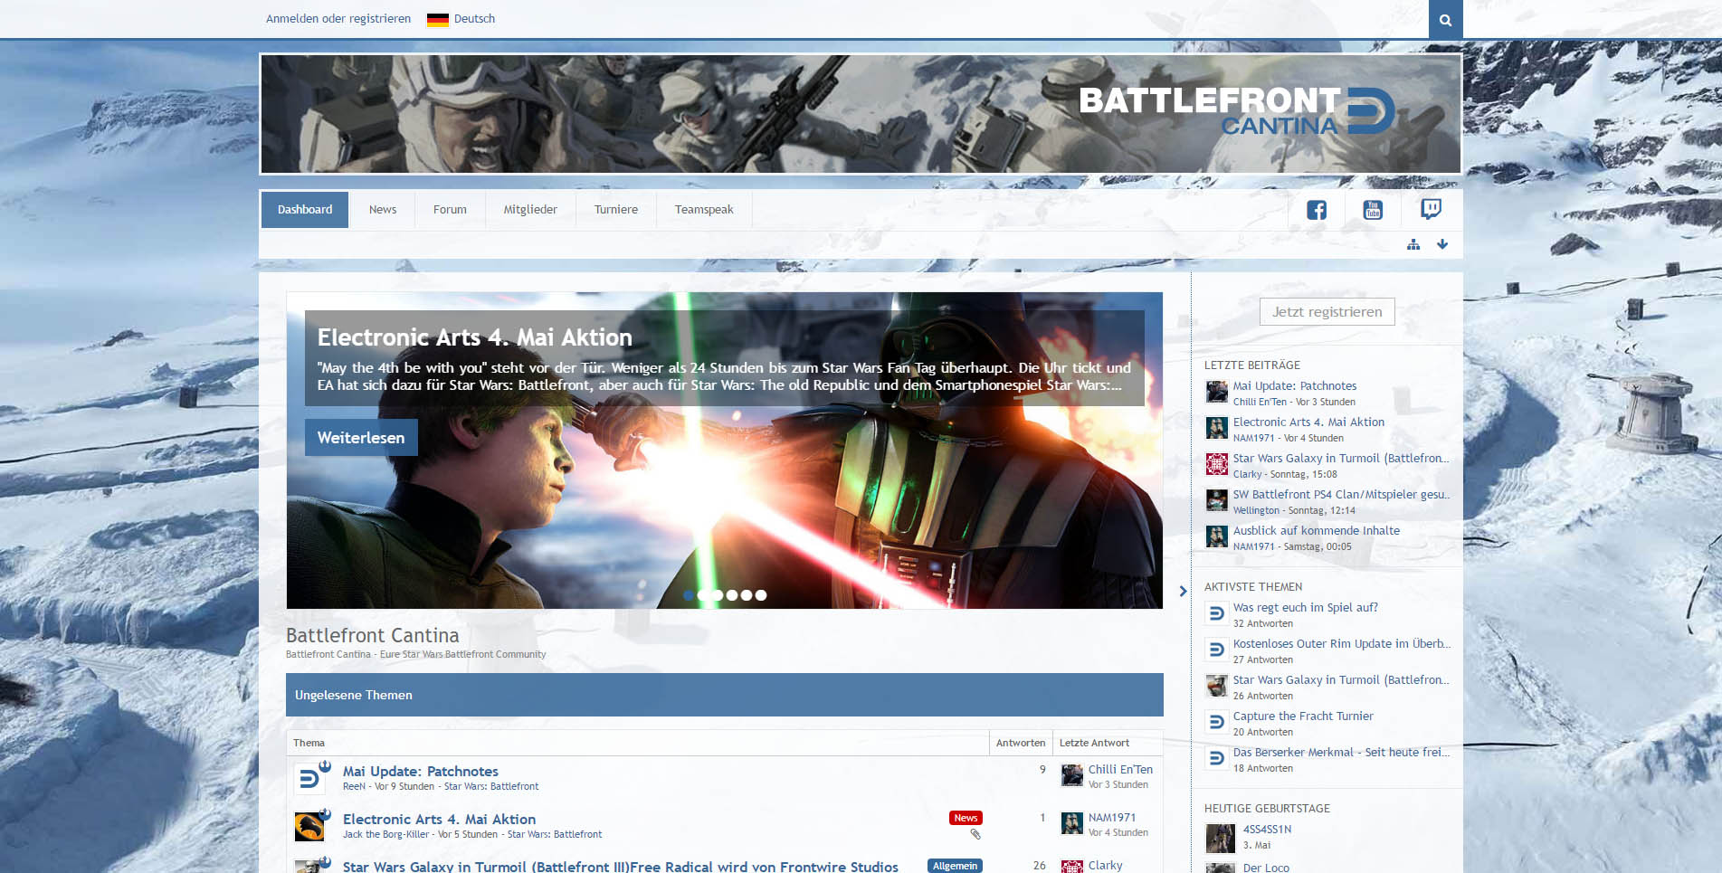This screenshot has width=1722, height=873.
Task: Click icon beside 'Was regt euch im Spiel auf?'
Action: coord(1217,613)
